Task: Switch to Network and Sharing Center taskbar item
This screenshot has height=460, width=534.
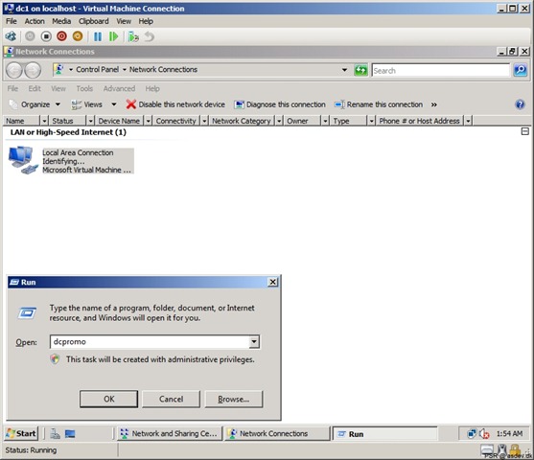Action: tap(170, 433)
